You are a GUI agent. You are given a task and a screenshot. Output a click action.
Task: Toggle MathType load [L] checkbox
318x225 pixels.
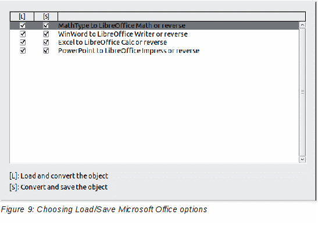pos(23,26)
